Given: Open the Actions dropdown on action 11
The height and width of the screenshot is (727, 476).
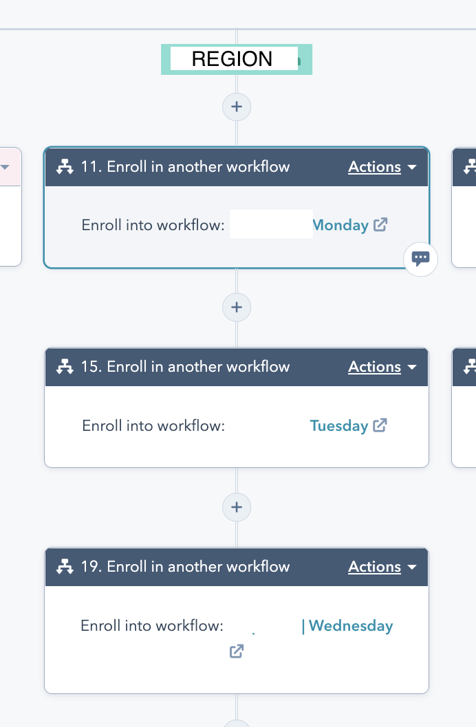Looking at the screenshot, I should (x=382, y=166).
